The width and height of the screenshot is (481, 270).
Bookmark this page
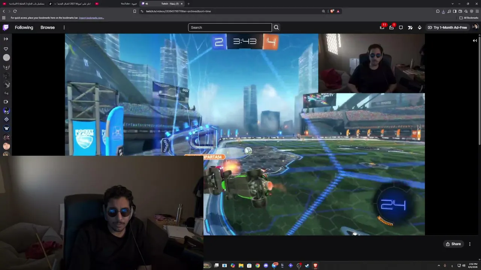click(x=135, y=11)
